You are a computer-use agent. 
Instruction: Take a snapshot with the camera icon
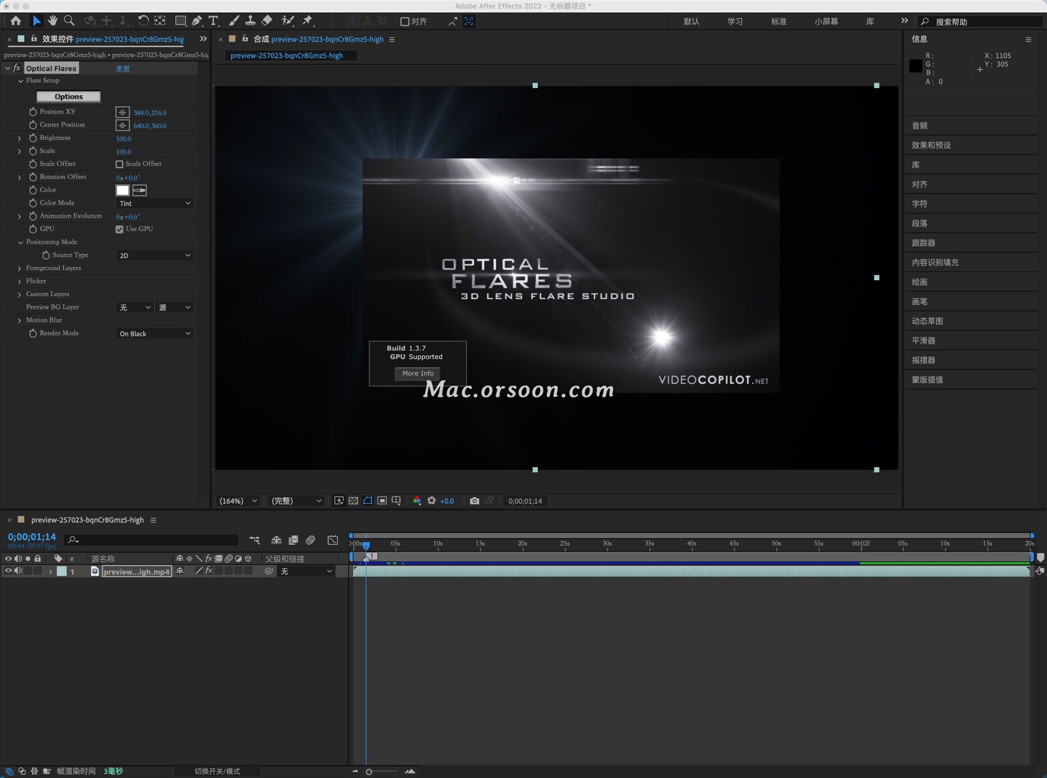[x=475, y=500]
